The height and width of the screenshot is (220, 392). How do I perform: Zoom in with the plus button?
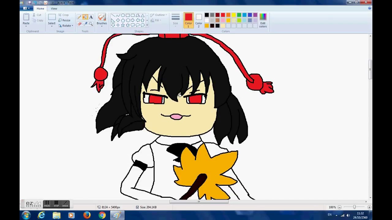coord(369,207)
